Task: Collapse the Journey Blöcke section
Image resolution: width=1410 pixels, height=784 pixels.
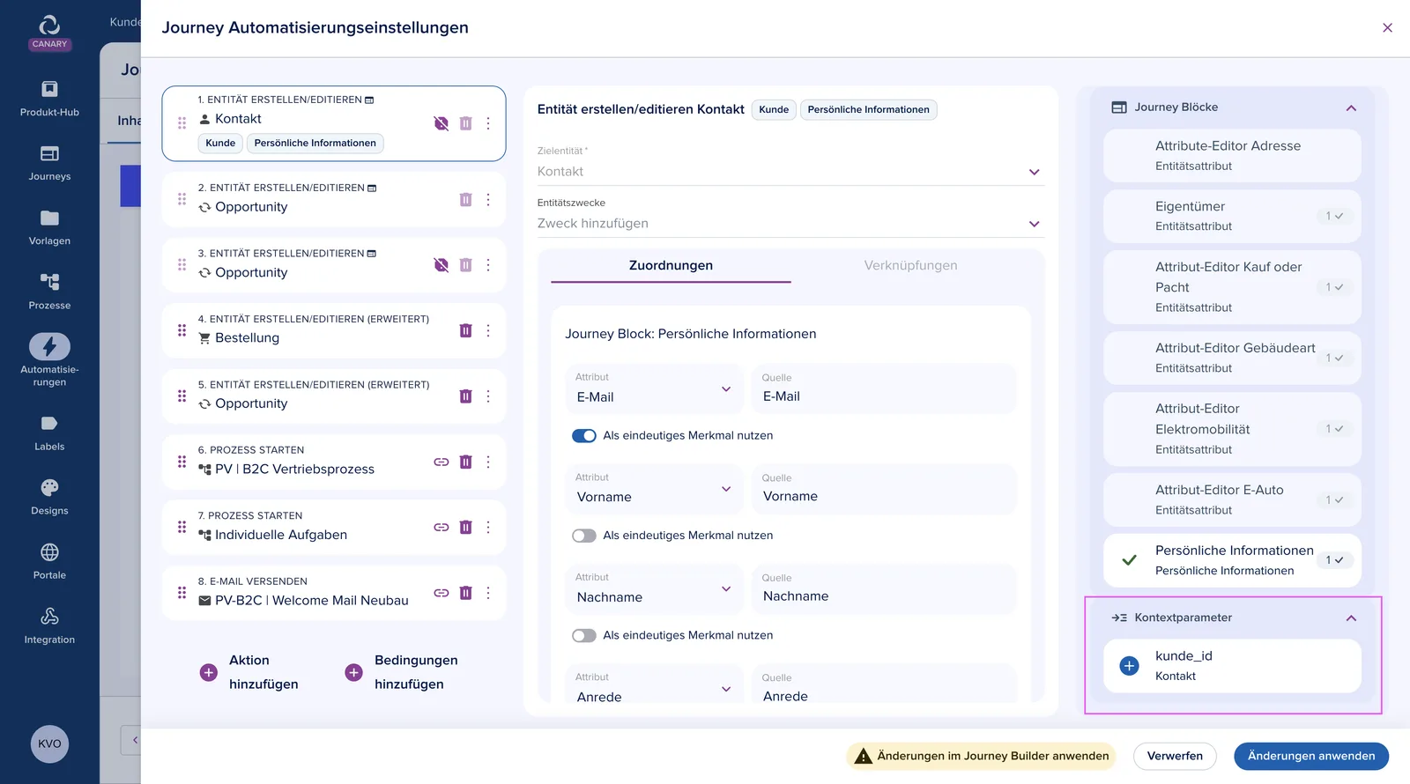Action: click(x=1351, y=107)
